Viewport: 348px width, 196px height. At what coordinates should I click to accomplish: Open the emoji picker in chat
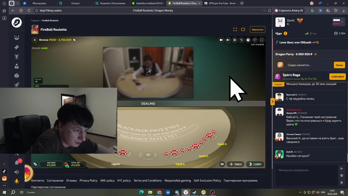tap(341, 176)
